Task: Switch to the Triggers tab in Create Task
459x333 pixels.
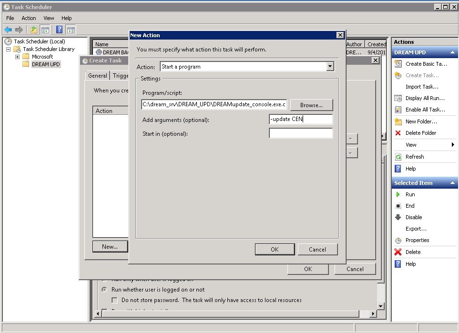Action: [120, 76]
